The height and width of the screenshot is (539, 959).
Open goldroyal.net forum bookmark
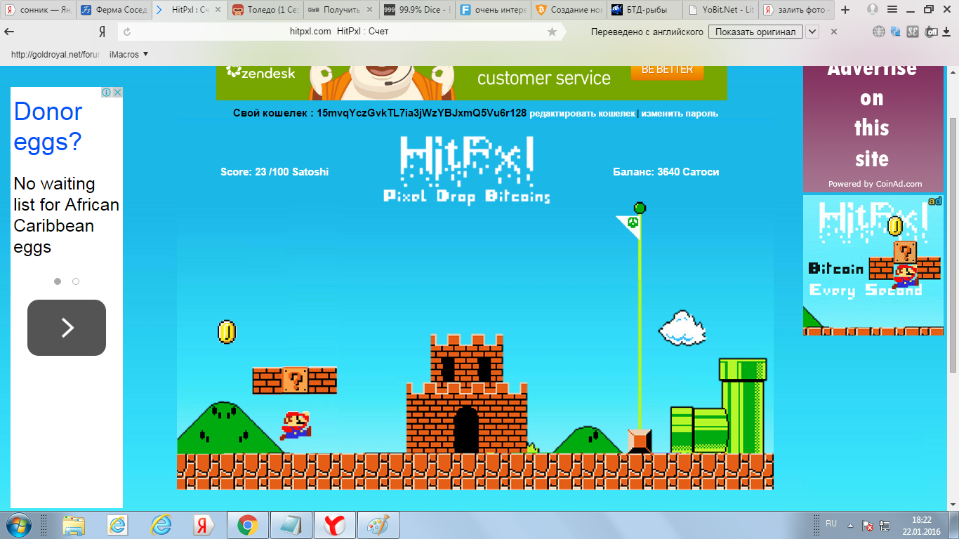point(55,54)
